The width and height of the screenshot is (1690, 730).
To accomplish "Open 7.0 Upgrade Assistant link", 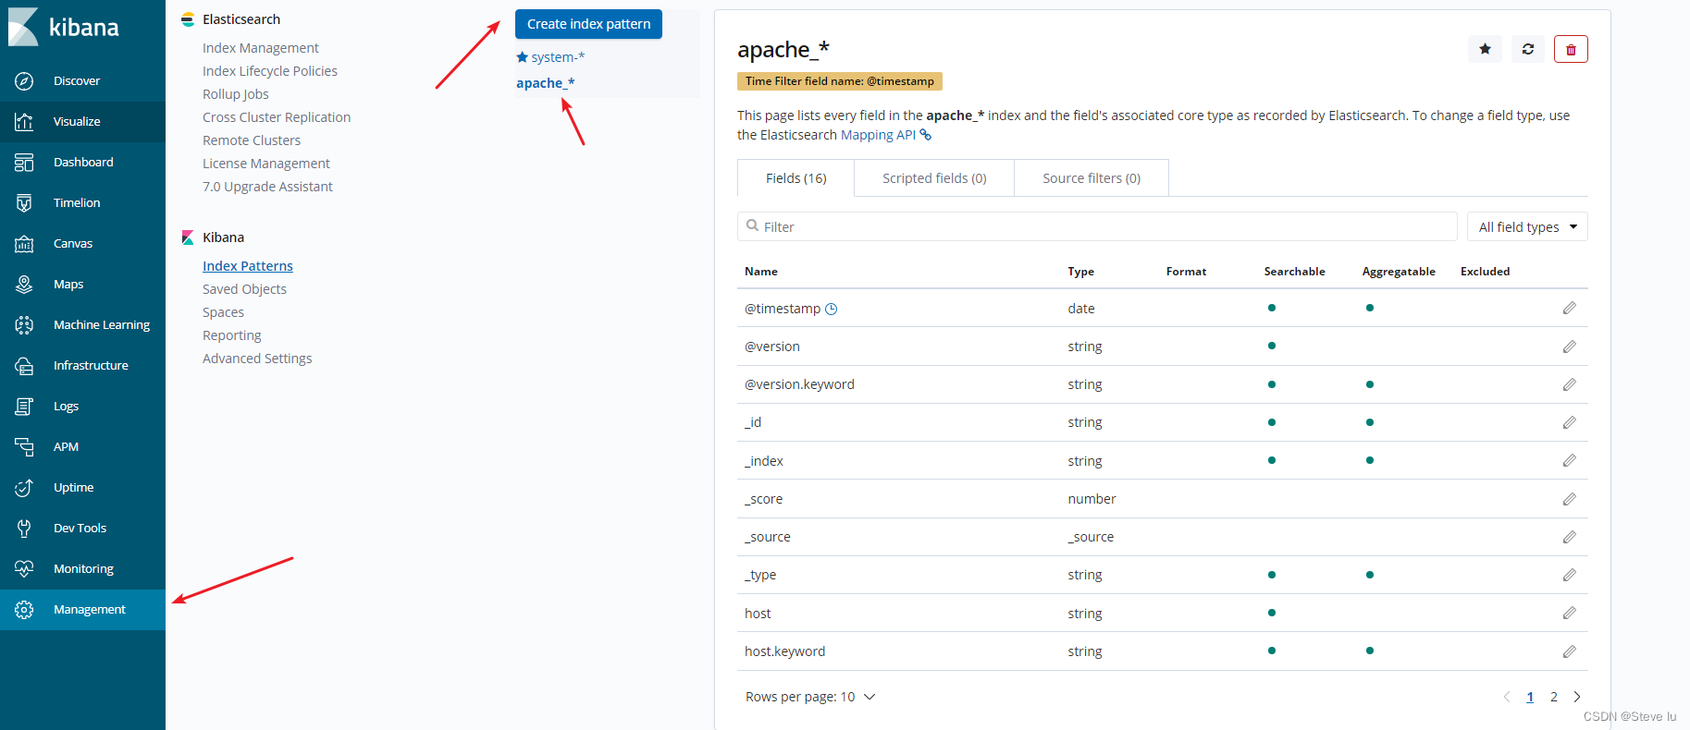I will (267, 187).
